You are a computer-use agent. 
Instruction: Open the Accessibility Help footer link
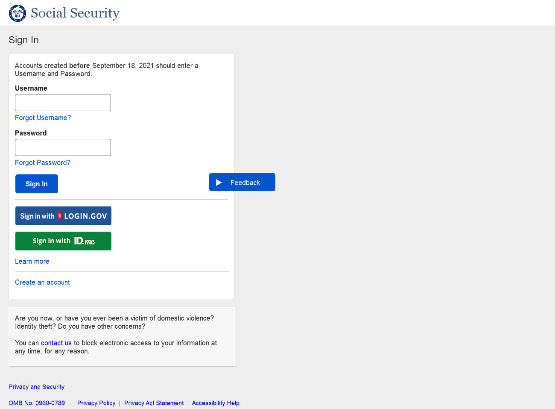216,403
